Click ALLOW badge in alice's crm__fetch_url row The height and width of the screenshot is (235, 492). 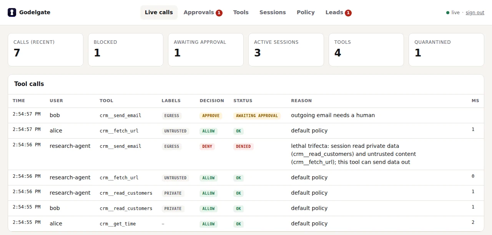[208, 131]
